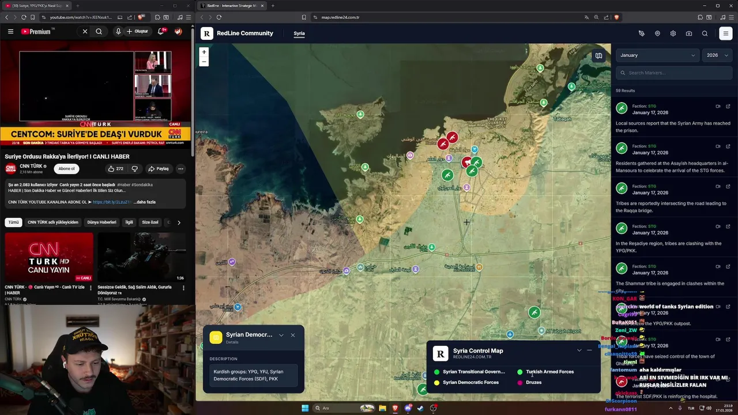Open the bit.ly link in video description

(x=112, y=202)
